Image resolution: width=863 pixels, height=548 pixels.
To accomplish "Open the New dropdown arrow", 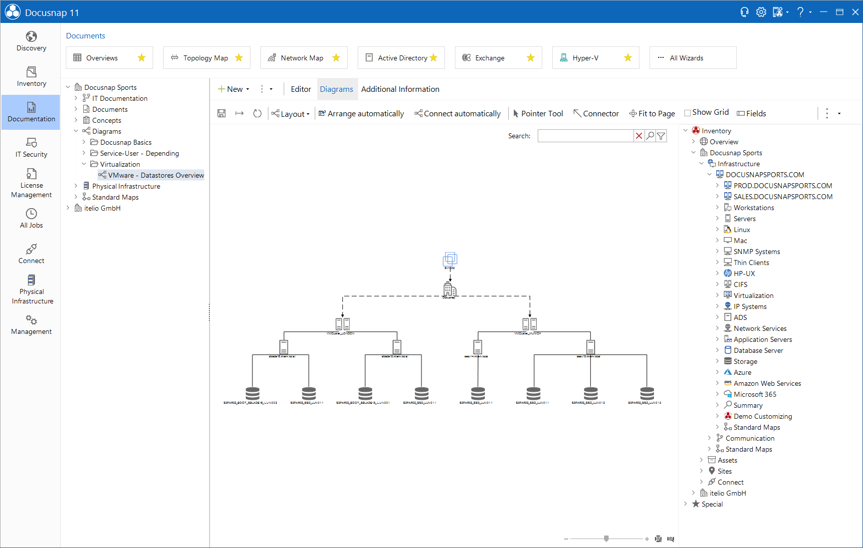I will click(248, 89).
